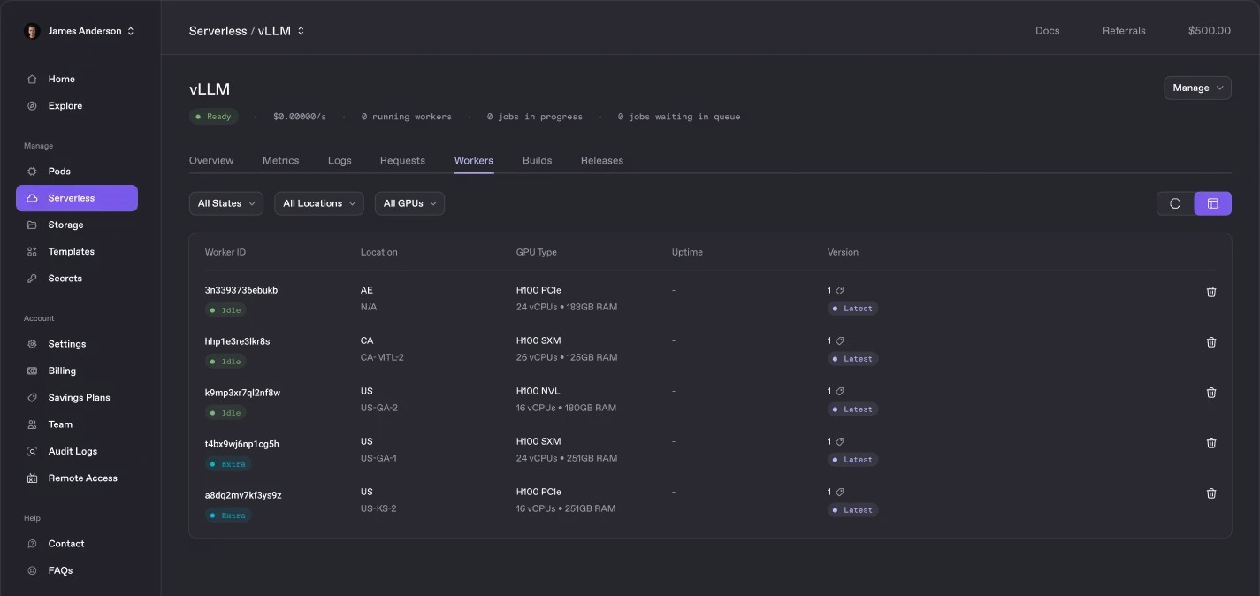Click the Home icon in sidebar
The image size is (1260, 596).
coord(32,79)
